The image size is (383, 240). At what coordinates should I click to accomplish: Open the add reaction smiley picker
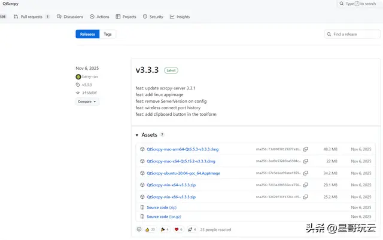[139, 229]
